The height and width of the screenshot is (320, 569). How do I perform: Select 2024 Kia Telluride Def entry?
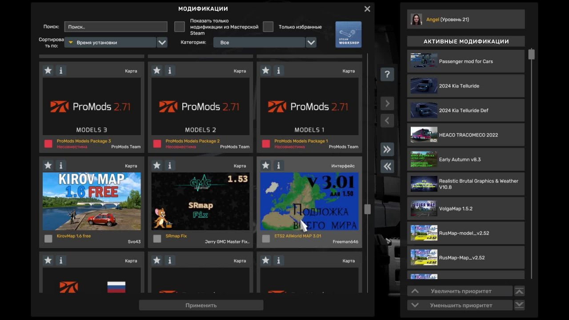point(466,110)
